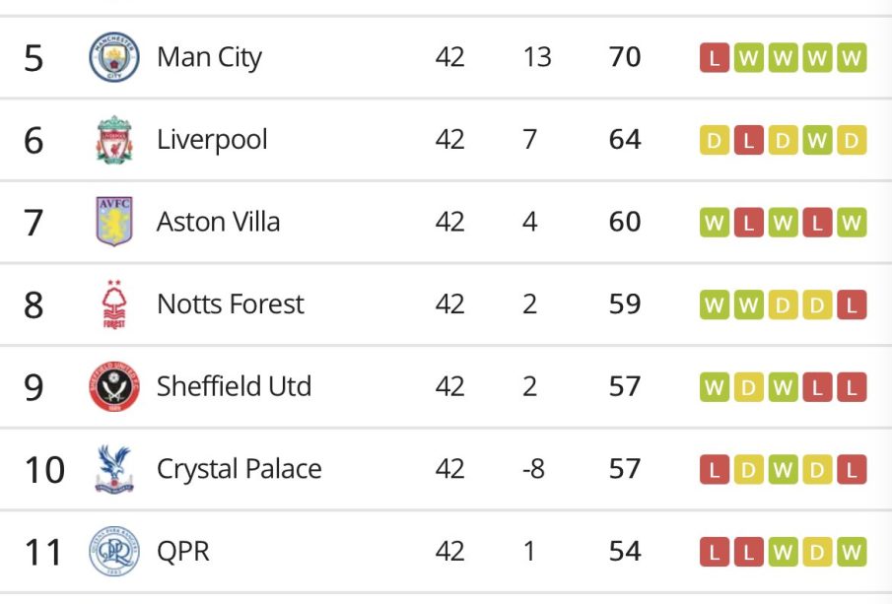Open the Notts Forest team link
The width and height of the screenshot is (892, 604).
coord(231,304)
